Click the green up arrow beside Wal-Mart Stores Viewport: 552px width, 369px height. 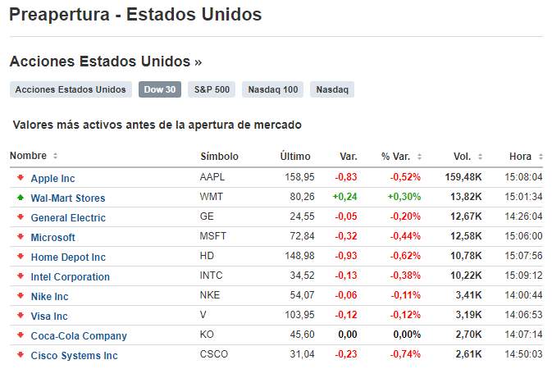pyautogui.click(x=20, y=198)
